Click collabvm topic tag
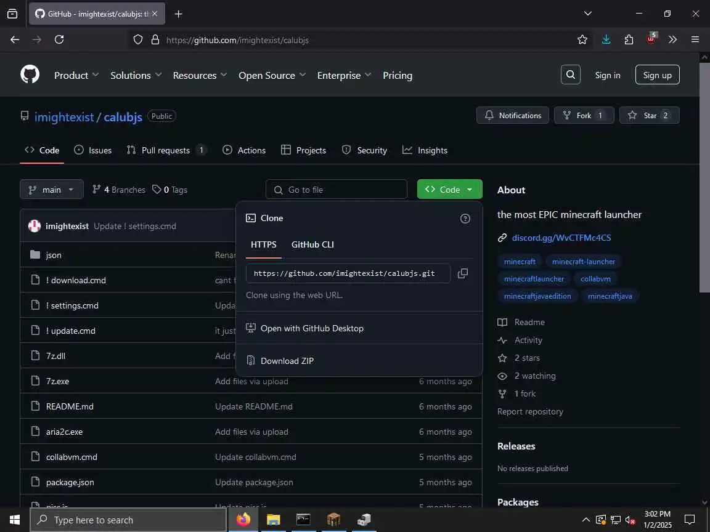 point(595,279)
